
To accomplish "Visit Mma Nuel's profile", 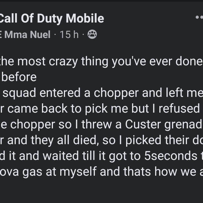I will 25,34.
